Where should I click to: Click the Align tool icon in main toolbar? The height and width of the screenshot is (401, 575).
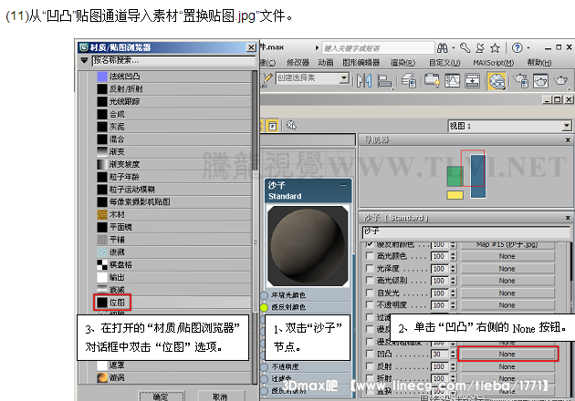click(x=384, y=80)
